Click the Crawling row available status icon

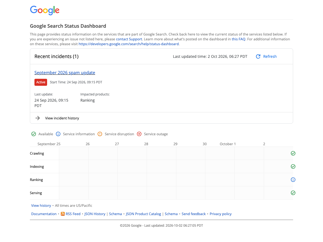[x=293, y=153]
